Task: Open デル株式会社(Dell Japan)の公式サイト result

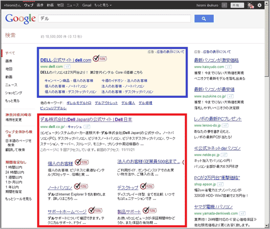Action: pos(86,120)
